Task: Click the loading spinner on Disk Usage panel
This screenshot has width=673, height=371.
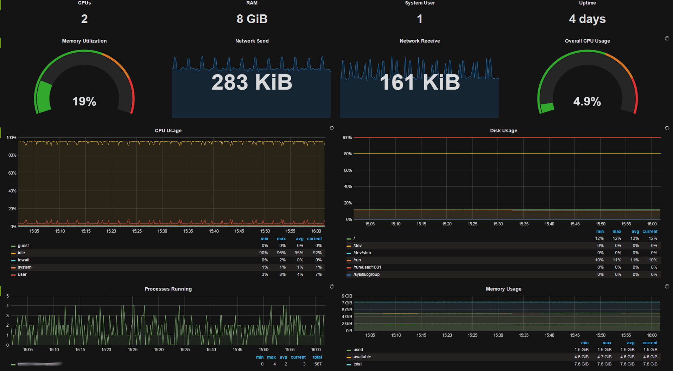Action: click(667, 128)
